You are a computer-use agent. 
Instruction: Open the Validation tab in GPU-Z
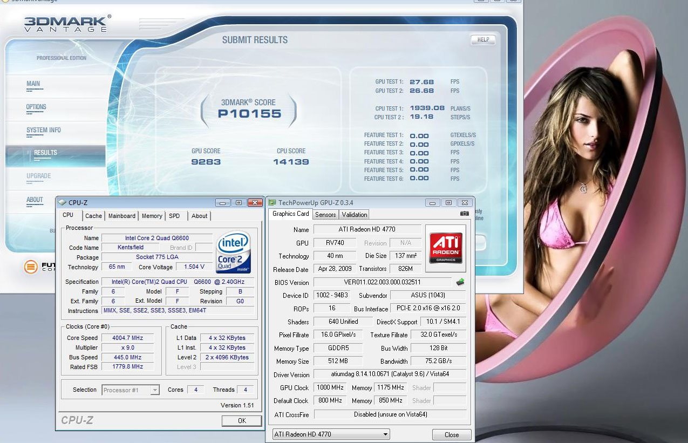coord(355,215)
